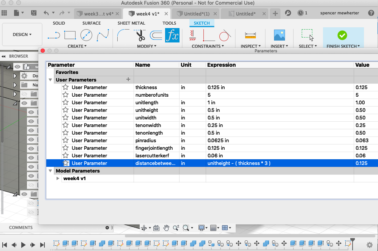Click the Look At icon in navigation bar
This screenshot has width=378, height=251.
[156, 227]
